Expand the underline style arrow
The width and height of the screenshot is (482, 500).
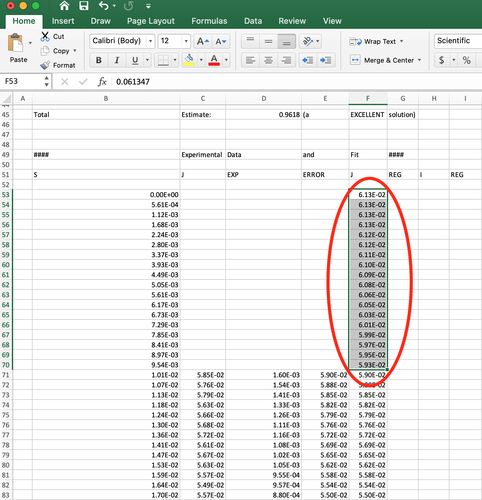pos(147,60)
